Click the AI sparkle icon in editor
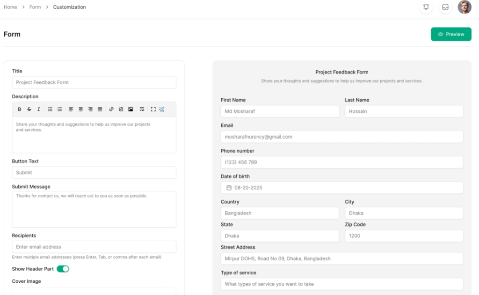Screen dimensions: 479x295 click(161, 109)
